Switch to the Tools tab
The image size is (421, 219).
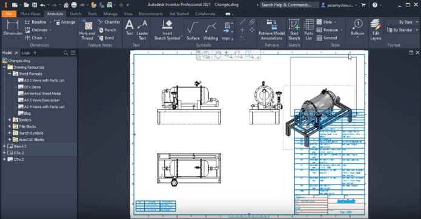[x=92, y=14]
